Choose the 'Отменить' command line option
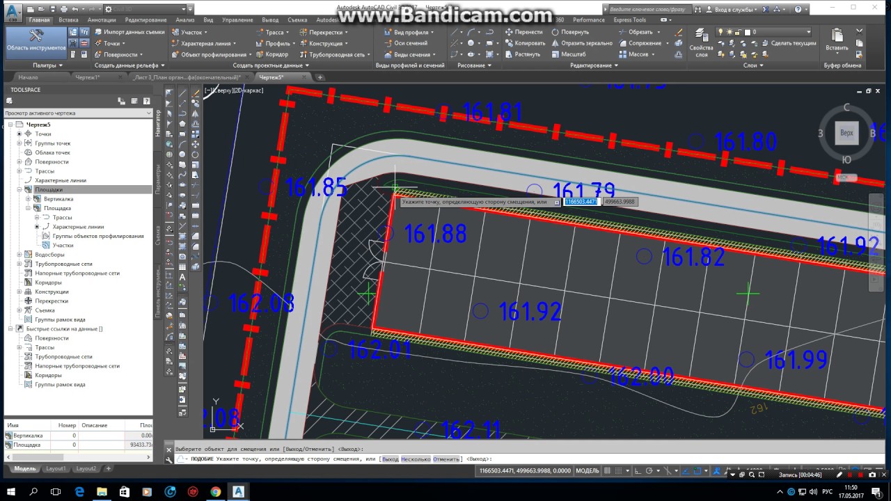891x501 pixels. (x=447, y=459)
